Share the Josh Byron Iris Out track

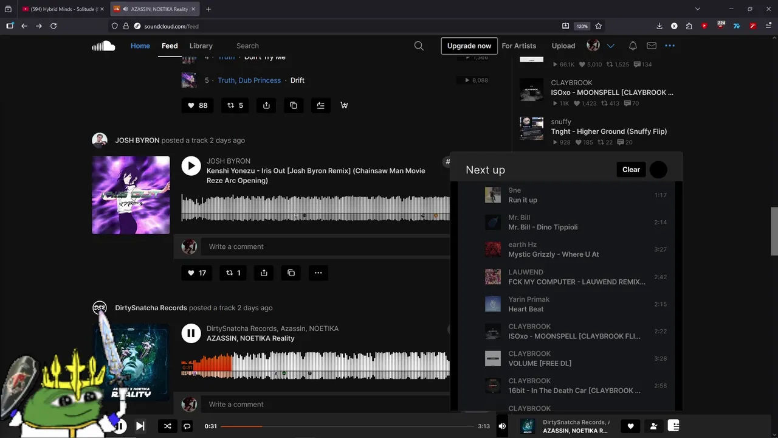[x=264, y=273]
